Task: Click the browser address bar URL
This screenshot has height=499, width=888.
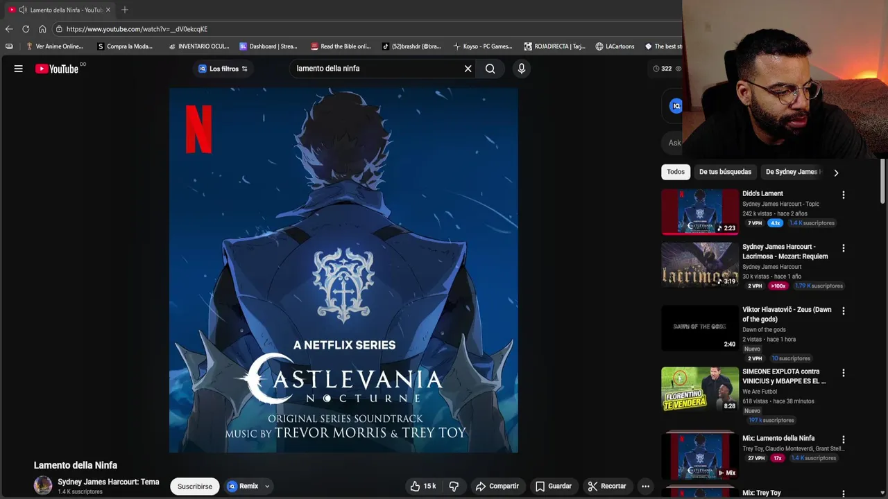Action: coord(137,29)
